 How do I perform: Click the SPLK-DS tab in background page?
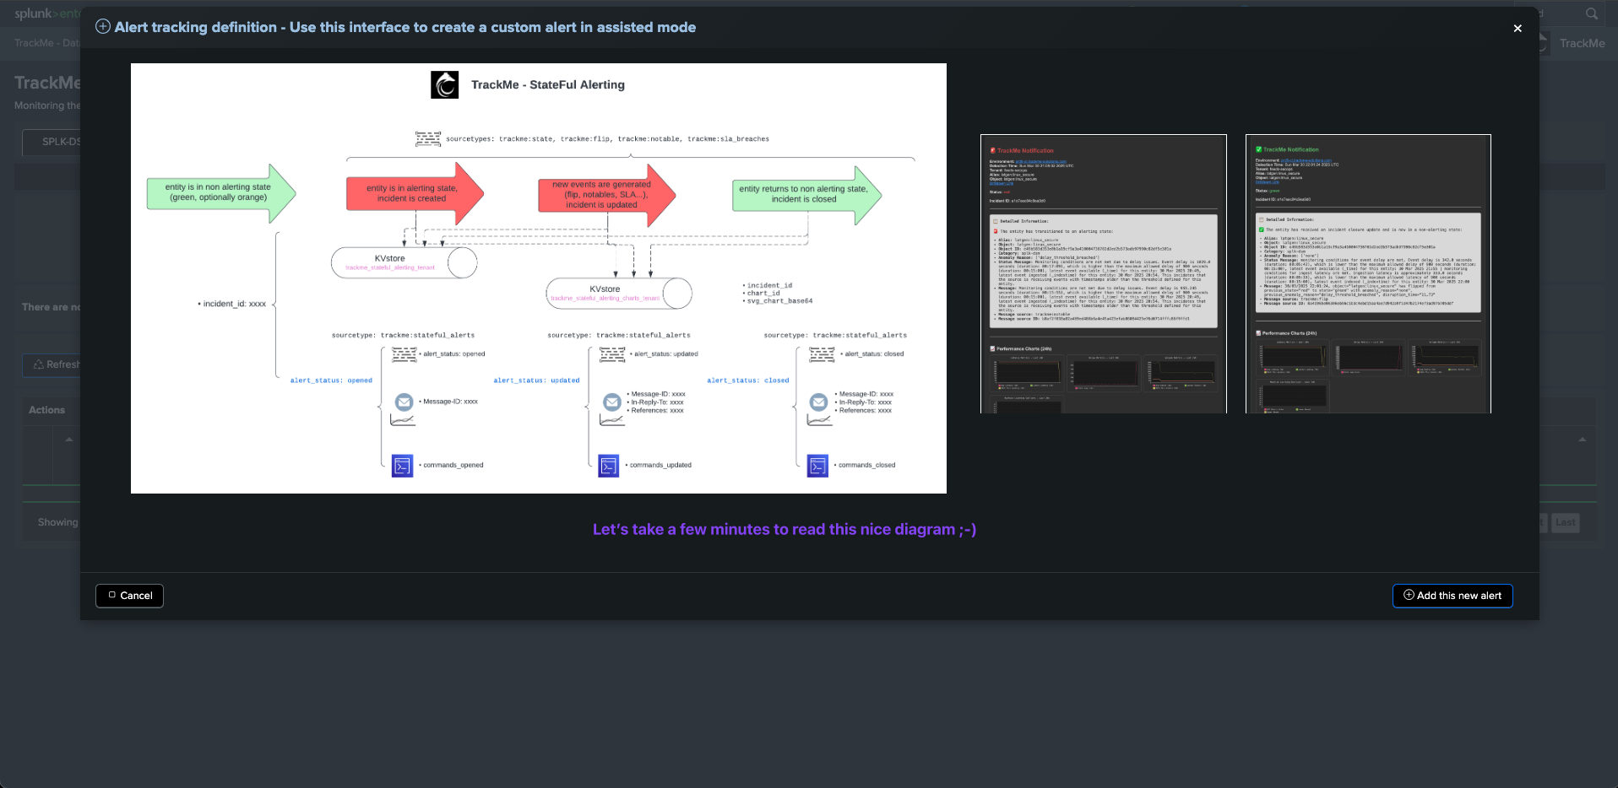(x=52, y=142)
